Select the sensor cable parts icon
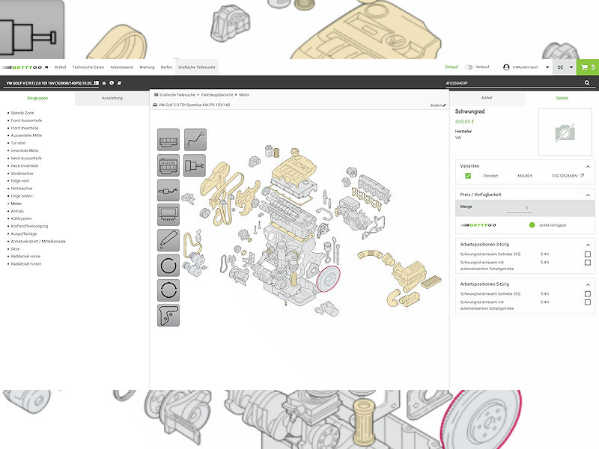This screenshot has width=599, height=449. pos(168,190)
